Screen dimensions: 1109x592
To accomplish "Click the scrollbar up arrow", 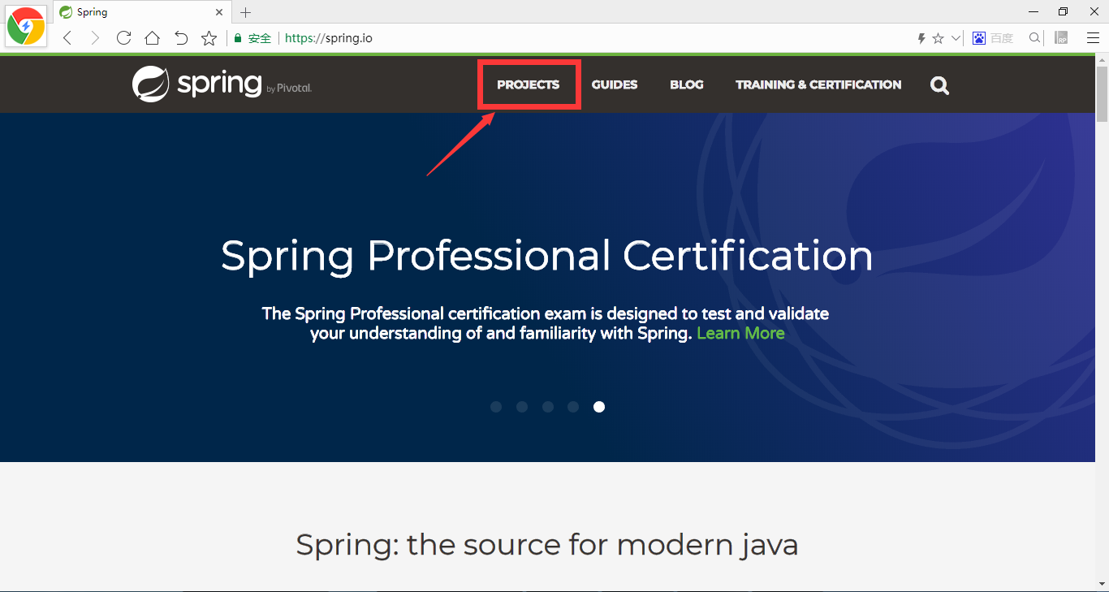I will pyautogui.click(x=1102, y=61).
